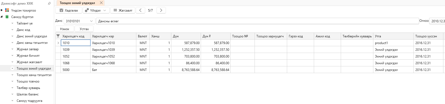This screenshot has width=445, height=104.
Task: Collapse the Санхүү бүртгэл tree node
Action: tap(2, 17)
